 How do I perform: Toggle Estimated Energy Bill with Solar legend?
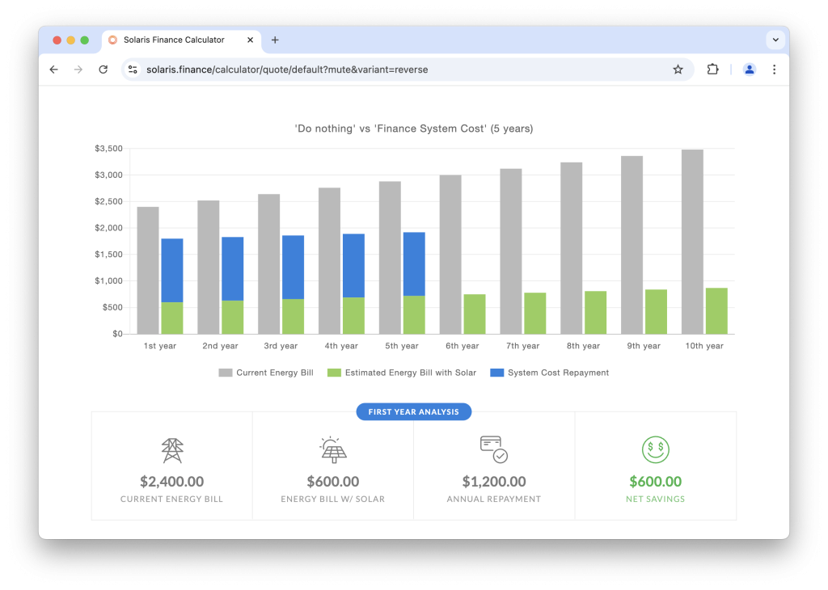(x=403, y=373)
